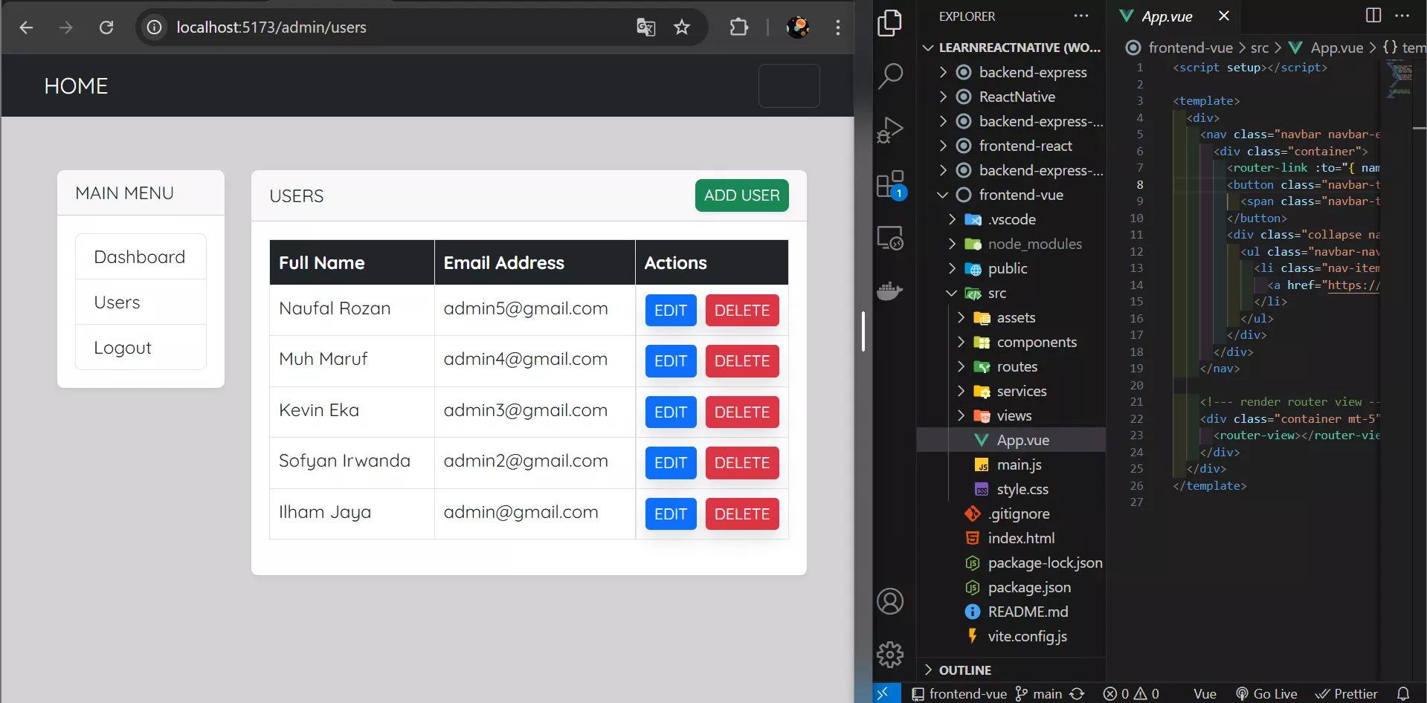Click the Vue language mode indicator
This screenshot has width=1427, height=703.
pos(1205,693)
